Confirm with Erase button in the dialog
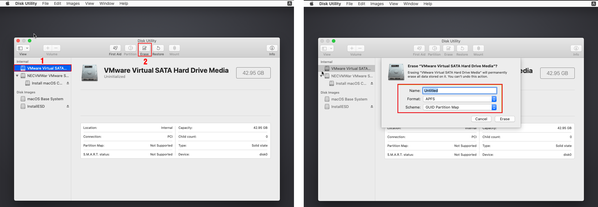 click(505, 119)
